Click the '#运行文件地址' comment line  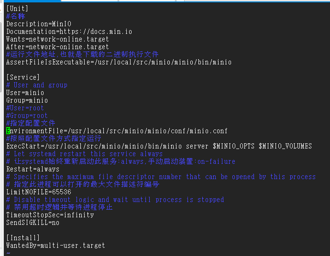click(82, 54)
